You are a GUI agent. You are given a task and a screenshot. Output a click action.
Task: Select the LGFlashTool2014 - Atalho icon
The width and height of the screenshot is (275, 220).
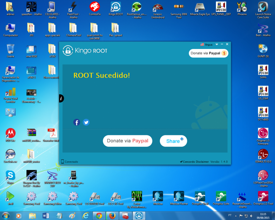pos(263,178)
